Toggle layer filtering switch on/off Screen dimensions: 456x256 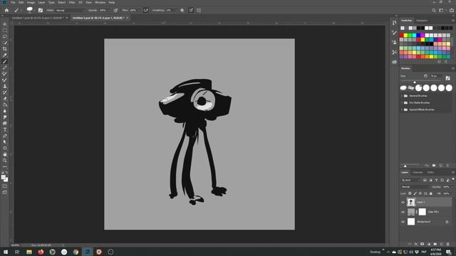(453, 180)
